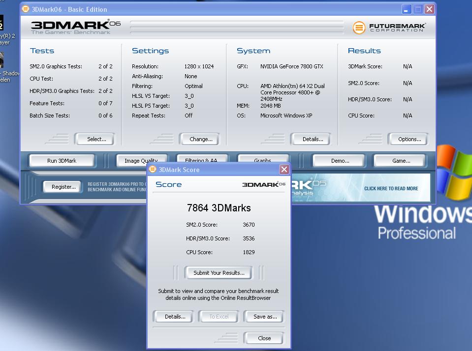Click the 3DMark Score dialog title bar
Viewport: 472px width, 351px height.
(x=219, y=169)
